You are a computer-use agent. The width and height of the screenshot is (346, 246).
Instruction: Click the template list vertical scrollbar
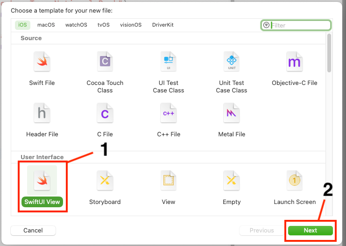coord(329,53)
